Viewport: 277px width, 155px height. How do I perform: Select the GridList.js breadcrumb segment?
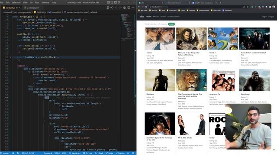[x=40, y=12]
